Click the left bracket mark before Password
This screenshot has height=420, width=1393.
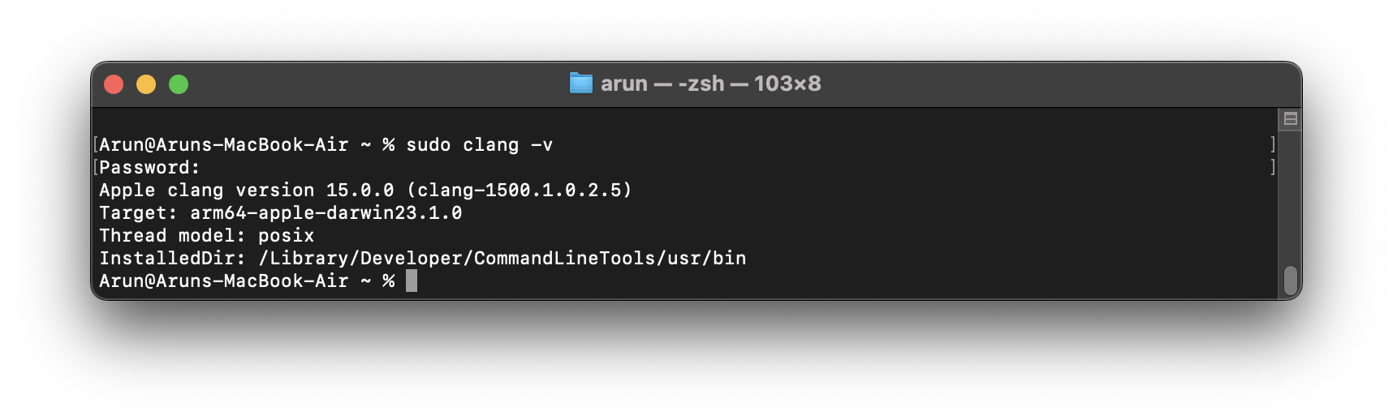96,167
